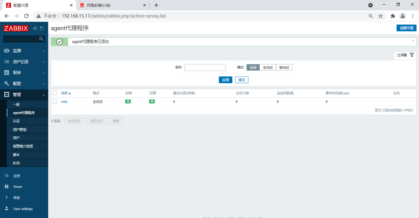
Task: Click the sidebar search magnifier icon
Action: click(41, 39)
